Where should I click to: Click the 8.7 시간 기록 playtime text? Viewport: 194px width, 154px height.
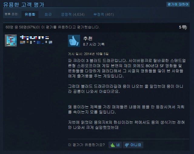(94, 44)
